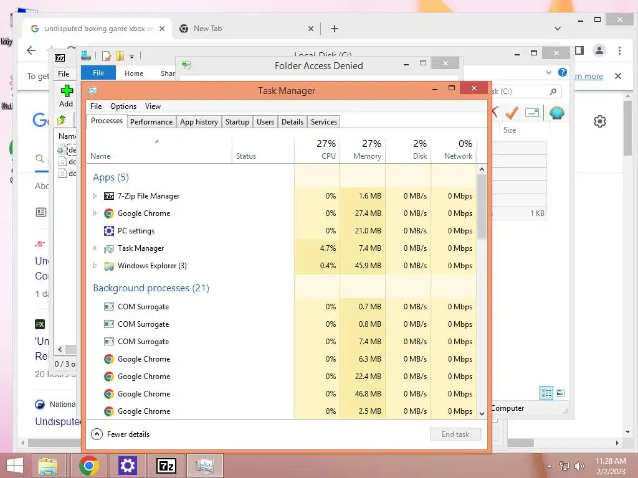Sort processes by Name column header
638x478 pixels.
tap(159, 149)
